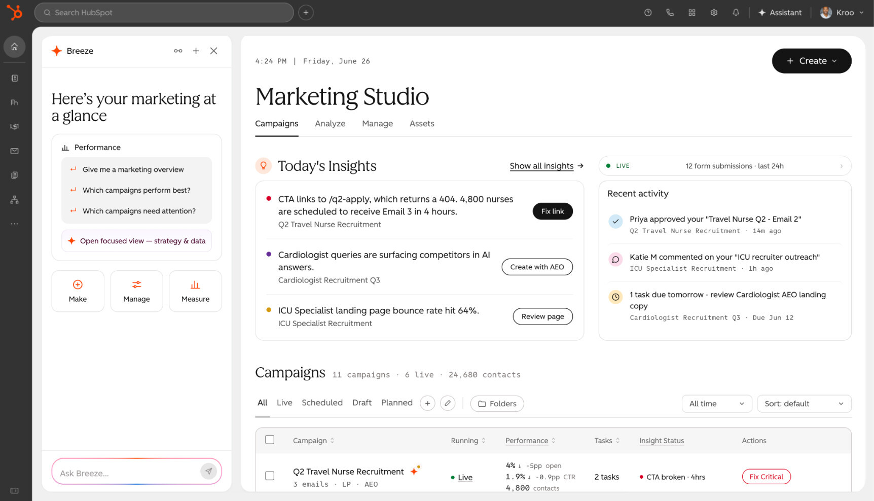Click the Manage card in Breeze panel
Viewport: 874px width, 501px height.
pos(136,291)
